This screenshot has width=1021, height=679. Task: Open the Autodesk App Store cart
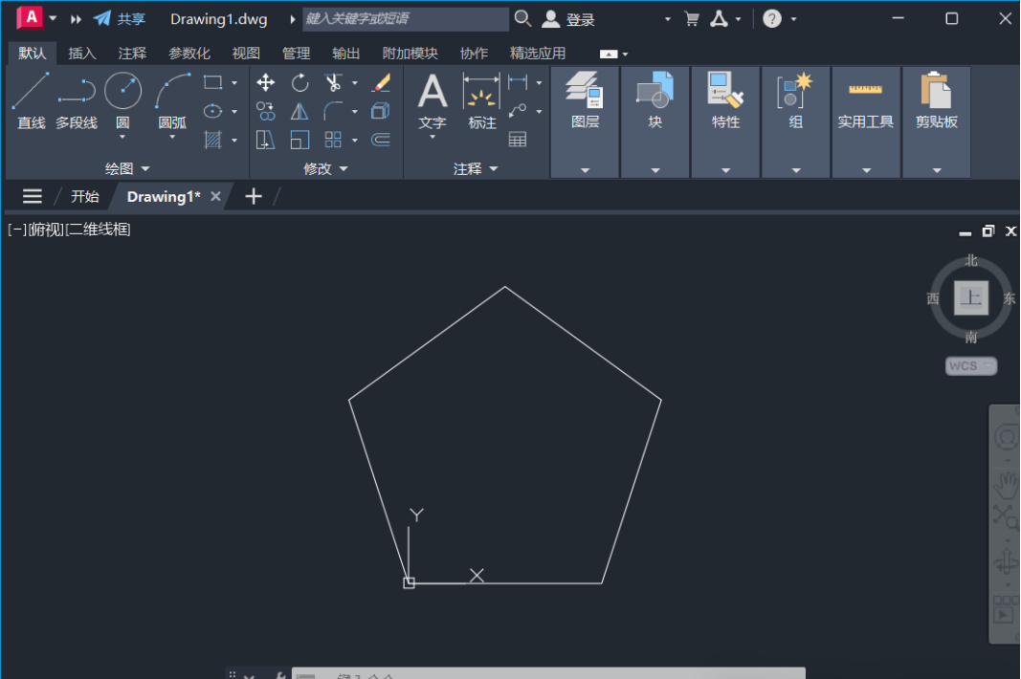point(692,19)
